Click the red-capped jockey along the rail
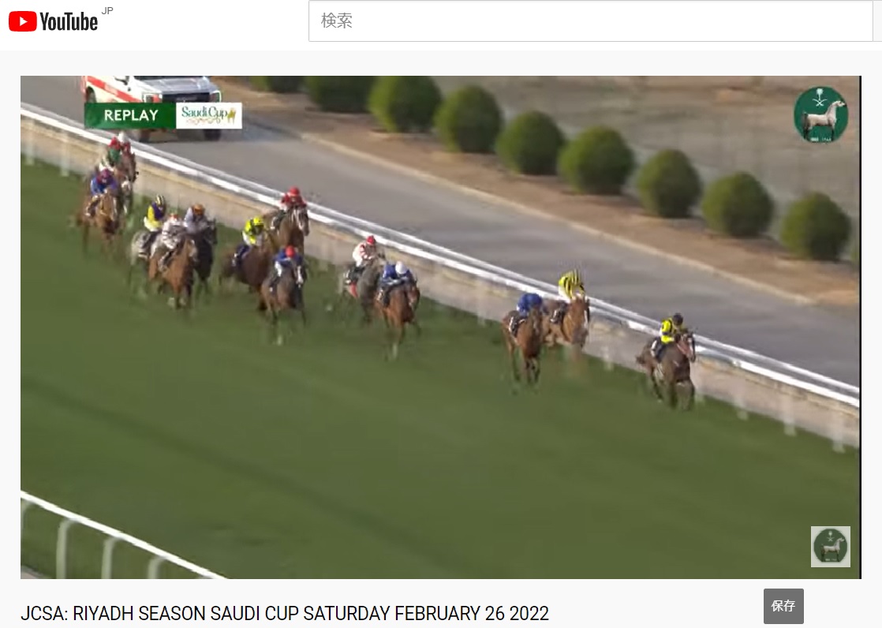 coord(293,198)
